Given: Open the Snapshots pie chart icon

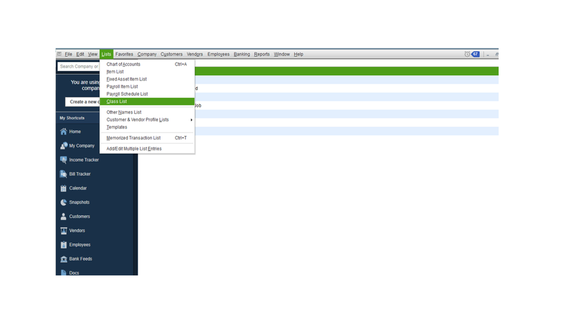Looking at the screenshot, I should [63, 202].
